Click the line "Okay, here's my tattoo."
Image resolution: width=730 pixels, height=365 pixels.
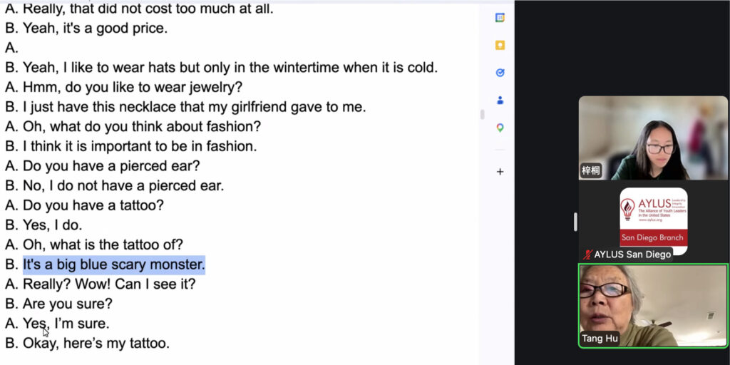pos(96,343)
